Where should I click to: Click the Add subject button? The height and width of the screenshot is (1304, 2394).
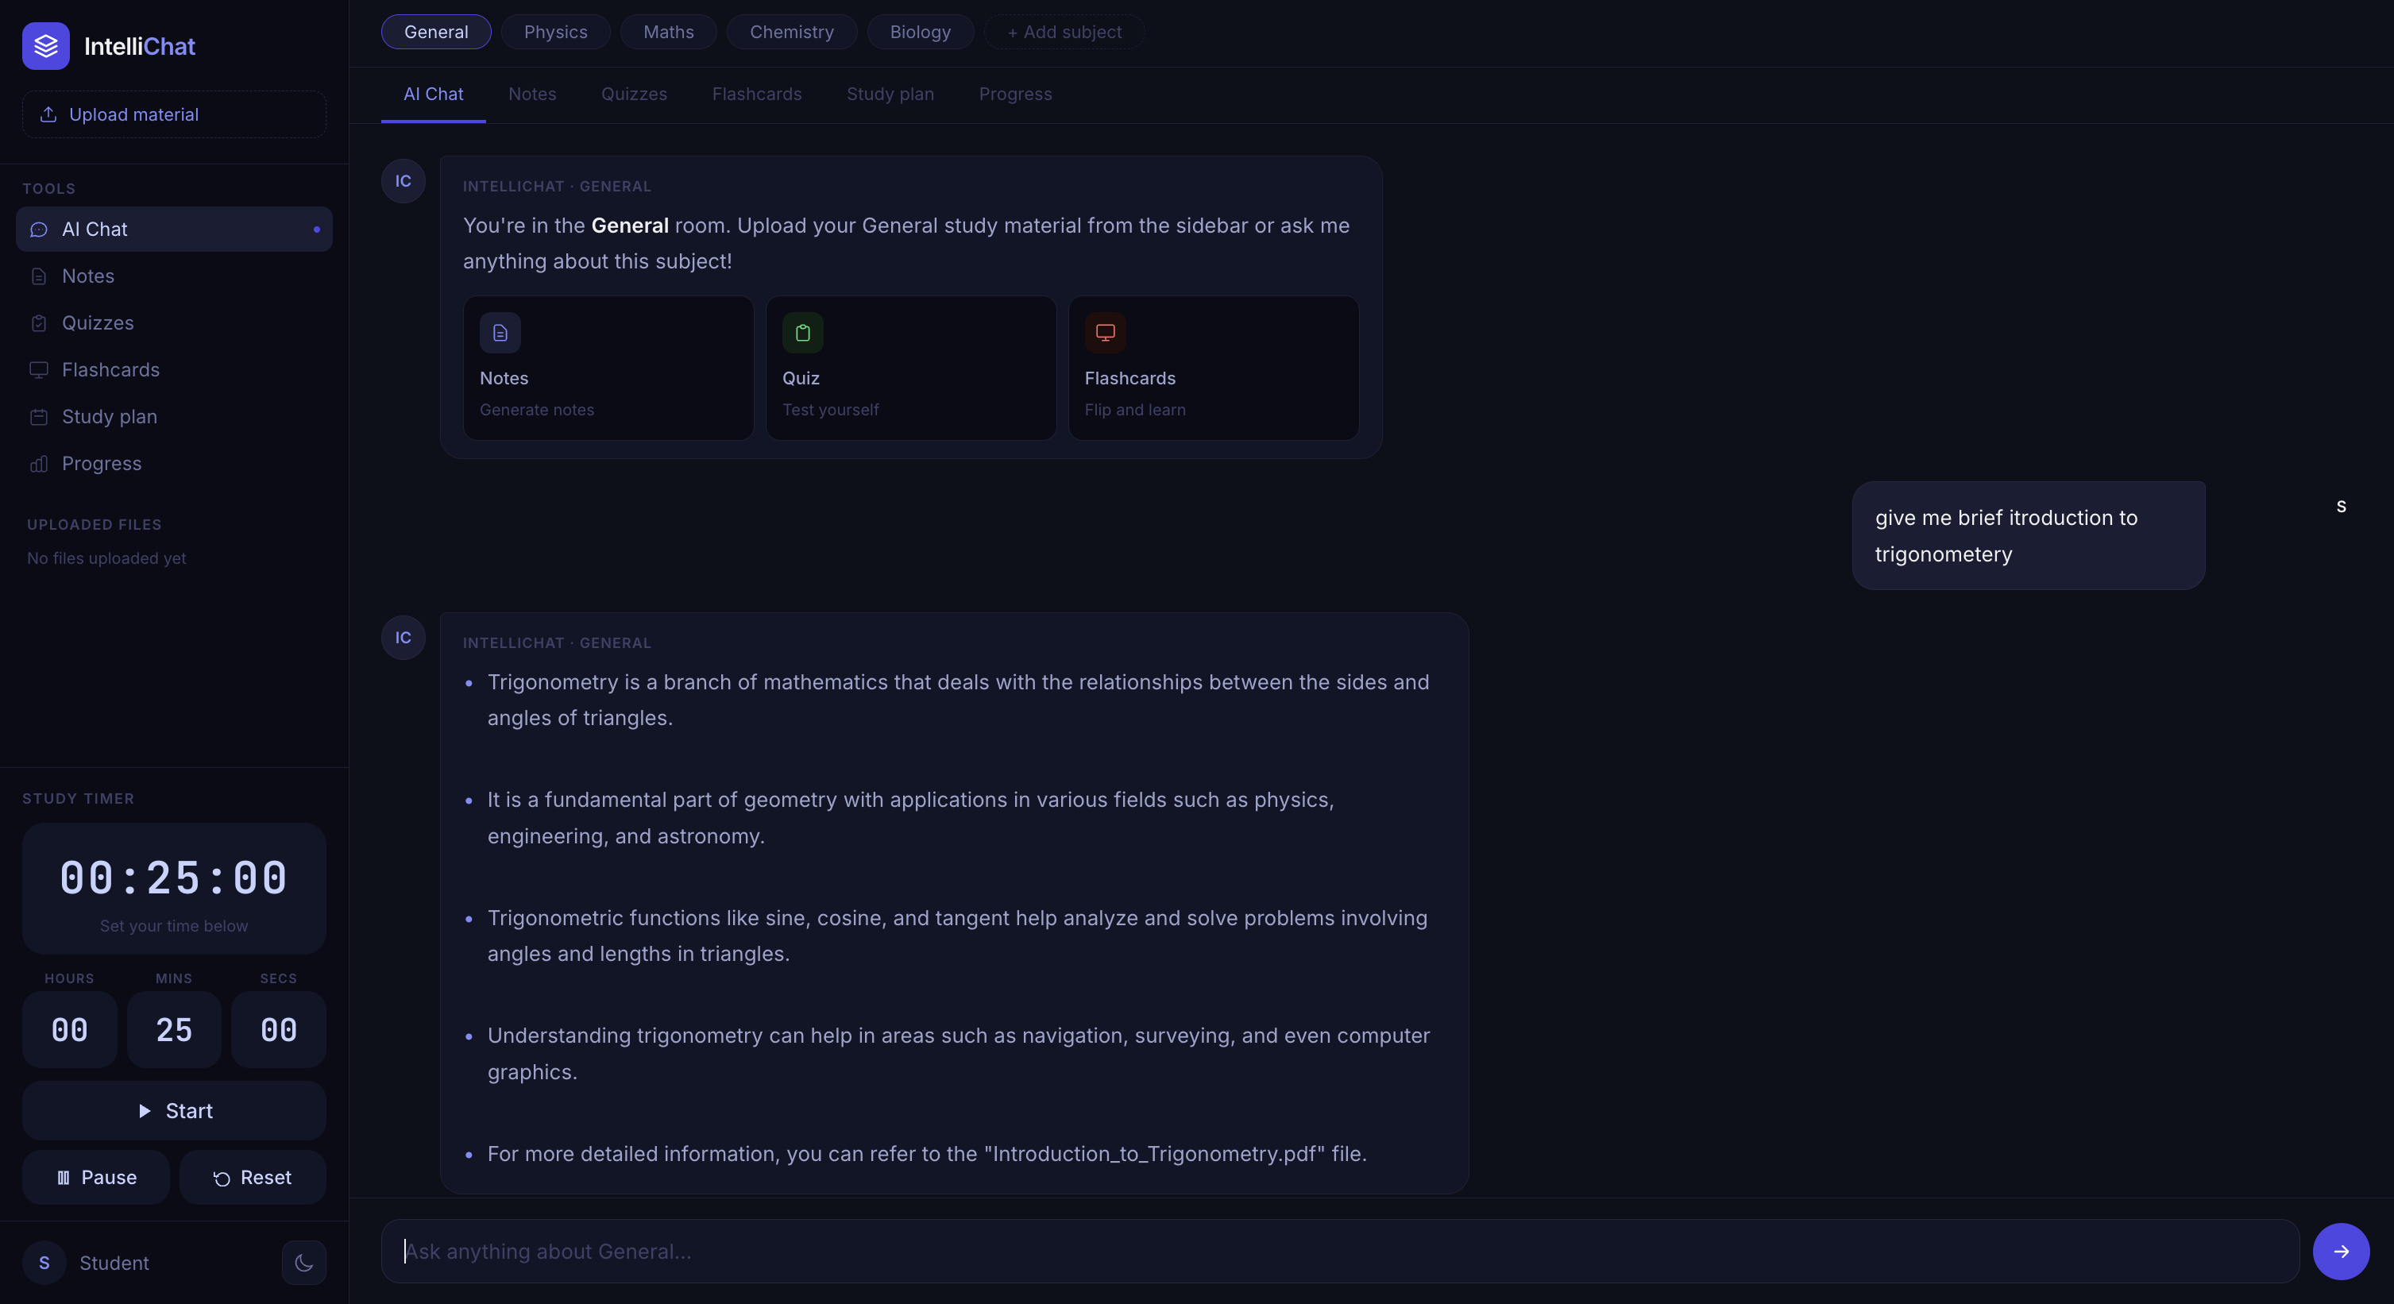click(1064, 33)
